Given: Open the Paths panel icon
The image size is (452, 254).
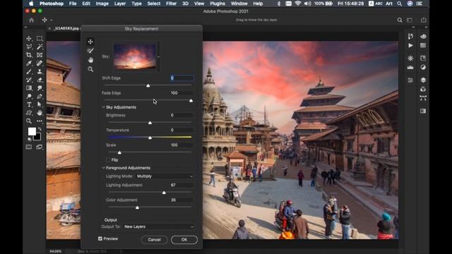Looking at the screenshot, I should [x=423, y=98].
